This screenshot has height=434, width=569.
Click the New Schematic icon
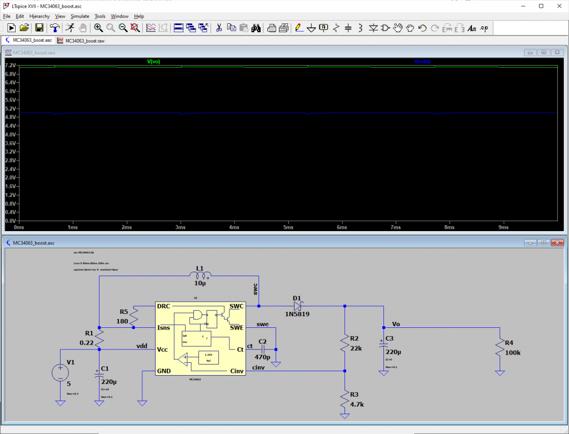[11, 28]
